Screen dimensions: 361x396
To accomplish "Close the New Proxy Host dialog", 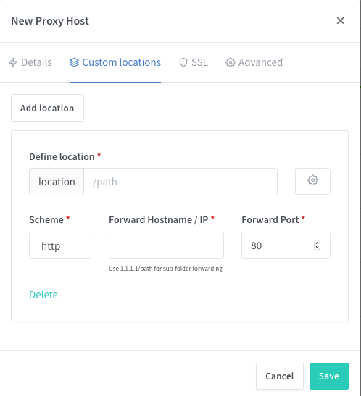I will point(340,21).
